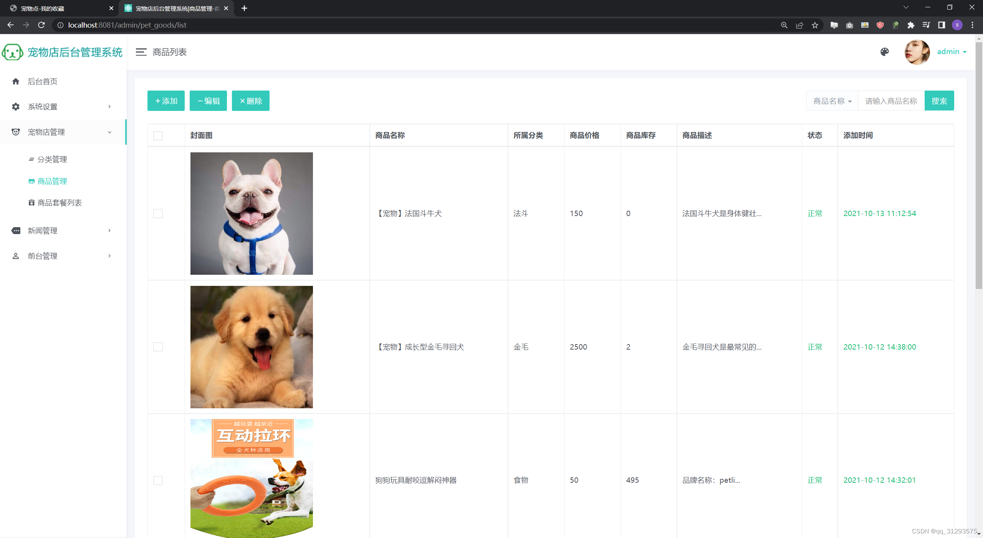Click the 搜索 button
The height and width of the screenshot is (538, 983).
click(939, 101)
